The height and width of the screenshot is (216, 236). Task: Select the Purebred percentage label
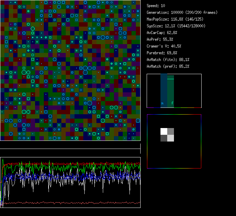point(162,53)
